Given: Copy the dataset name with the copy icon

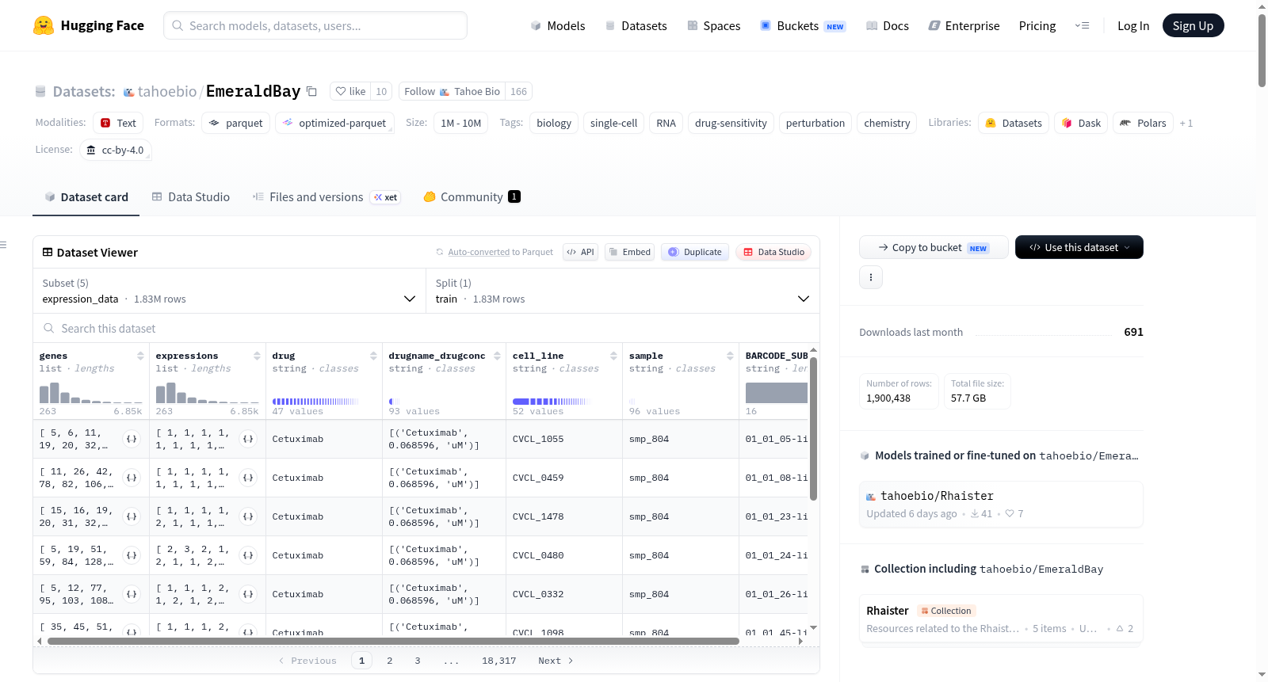Looking at the screenshot, I should point(312,92).
